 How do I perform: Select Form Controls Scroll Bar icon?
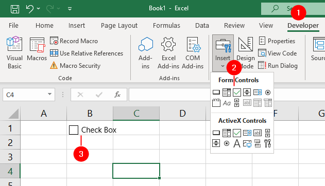coord(236,103)
